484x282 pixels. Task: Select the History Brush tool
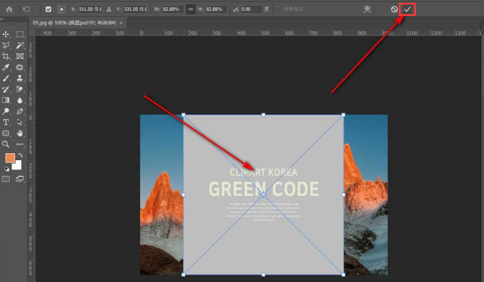point(6,89)
